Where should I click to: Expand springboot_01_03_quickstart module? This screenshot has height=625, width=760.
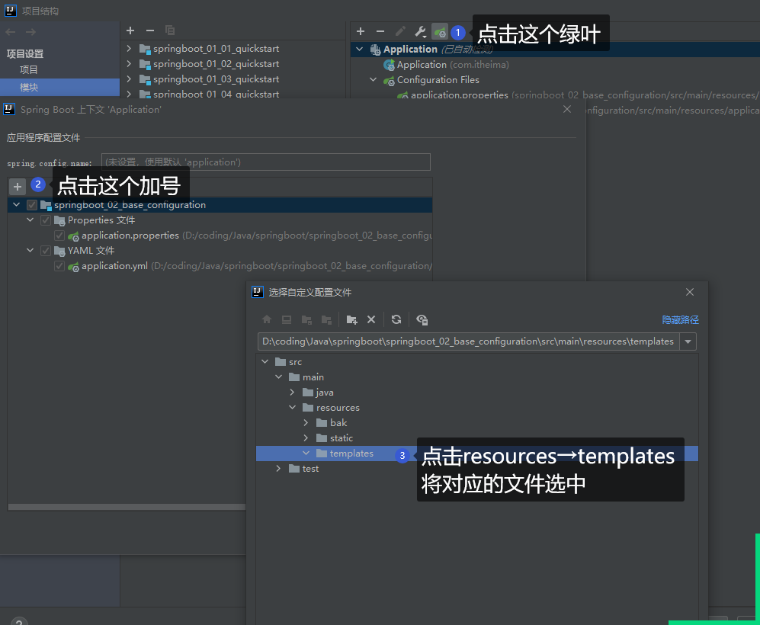point(129,79)
